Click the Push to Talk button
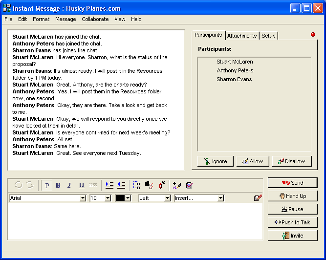326x260 pixels. (292, 222)
